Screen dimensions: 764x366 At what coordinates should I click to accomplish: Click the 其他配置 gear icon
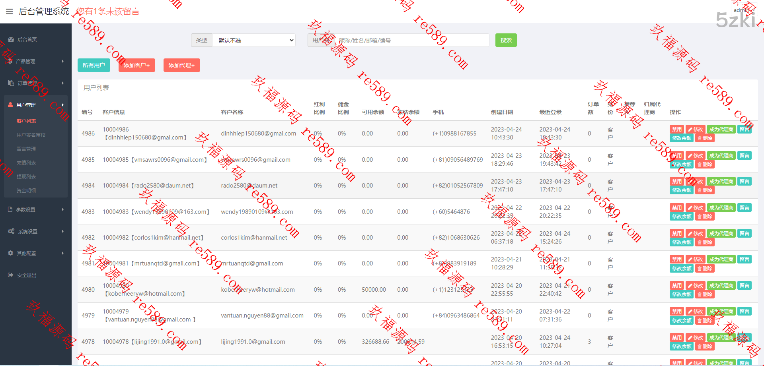coord(11,253)
